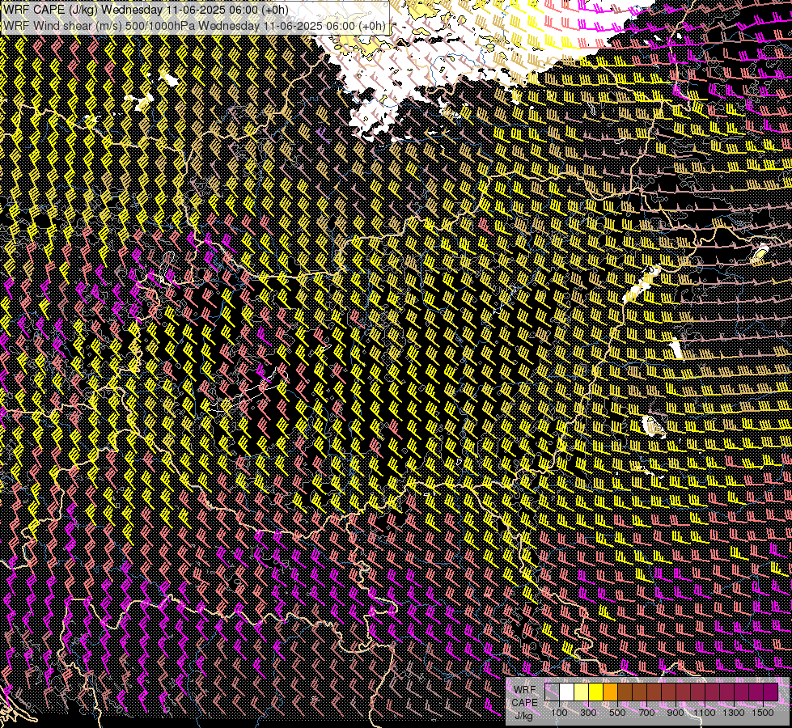Click the 500 legend tick label
The width and height of the screenshot is (792, 728).
pyautogui.click(x=617, y=713)
